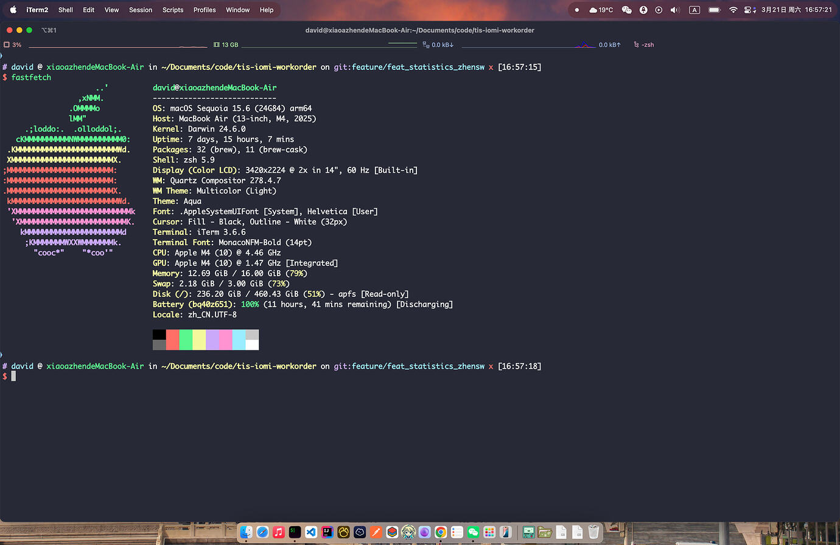Click the red swatch in fastfetch color blocks
Viewport: 840px width, 545px height.
point(172,340)
